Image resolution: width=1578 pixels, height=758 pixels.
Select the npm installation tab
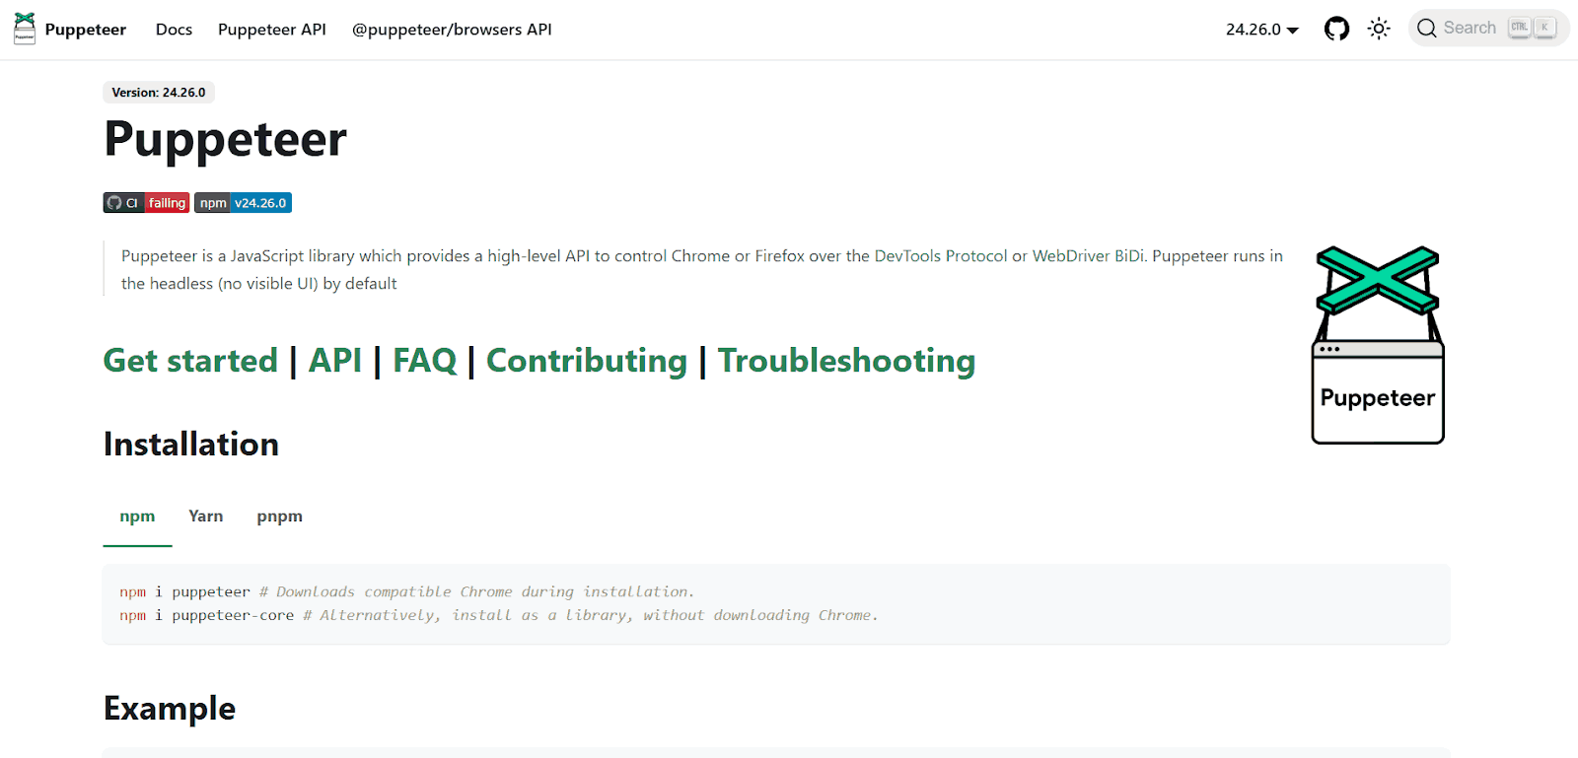pyautogui.click(x=137, y=517)
